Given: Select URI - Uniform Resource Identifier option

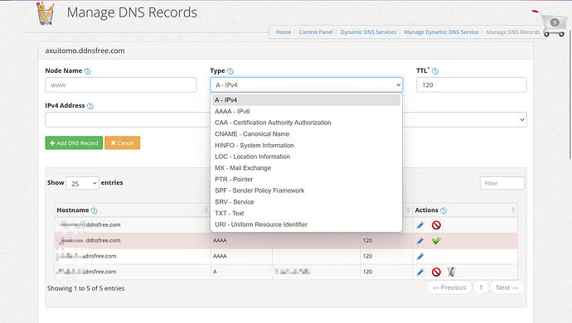Looking at the screenshot, I should coord(307,224).
